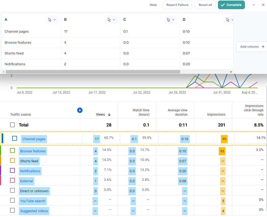The height and width of the screenshot is (217, 267).
Task: Click column A selector cursor icon
Action: (50, 20)
